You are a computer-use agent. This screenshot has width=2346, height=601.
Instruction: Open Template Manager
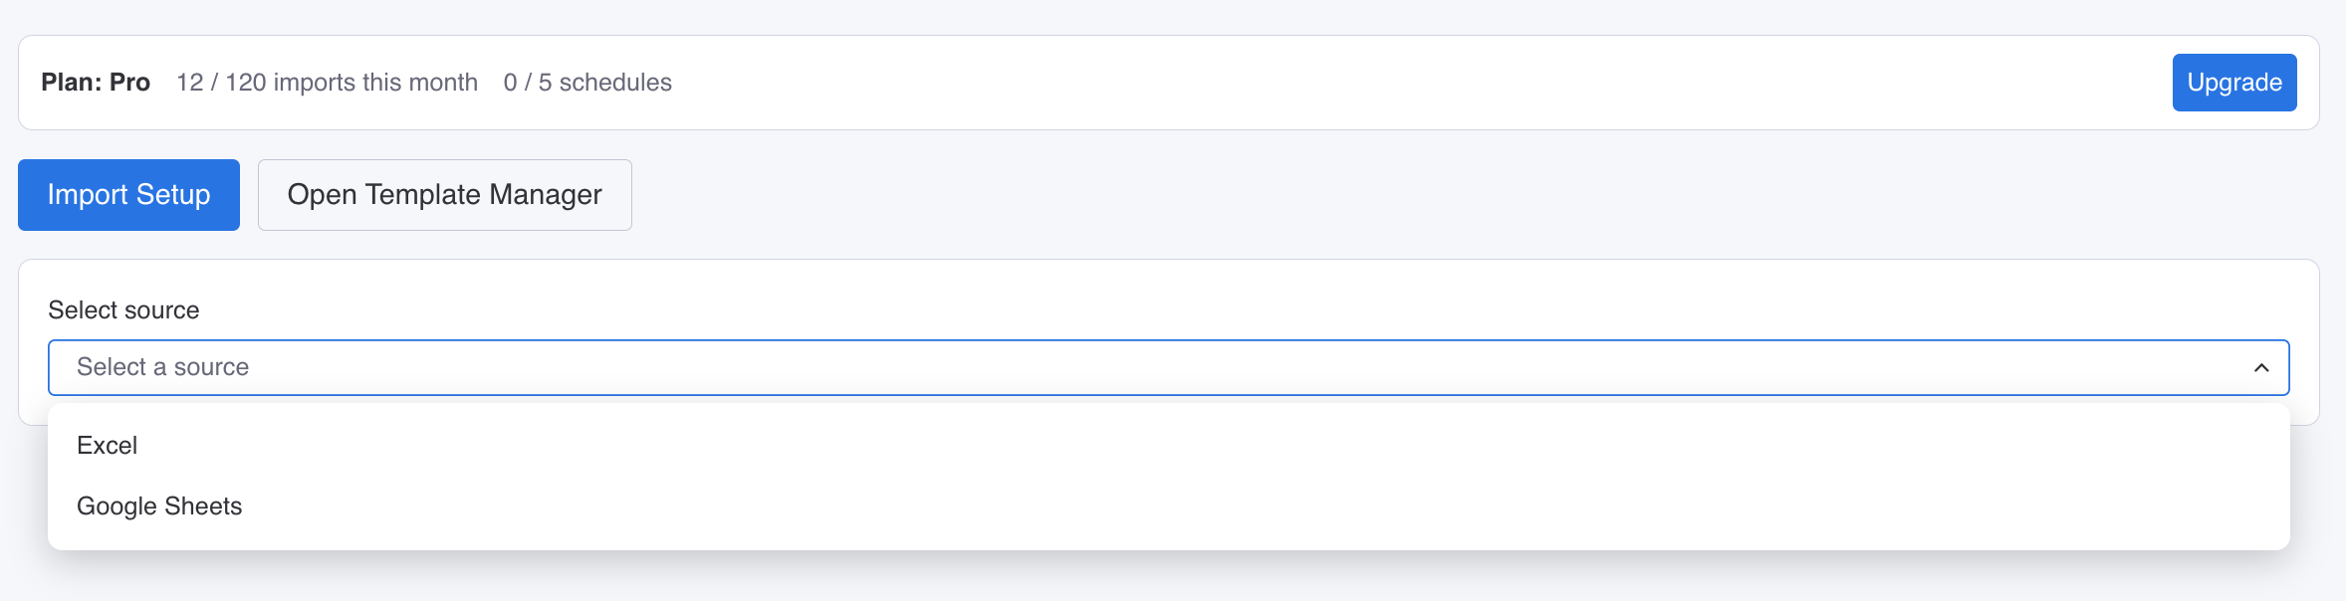pyautogui.click(x=444, y=195)
